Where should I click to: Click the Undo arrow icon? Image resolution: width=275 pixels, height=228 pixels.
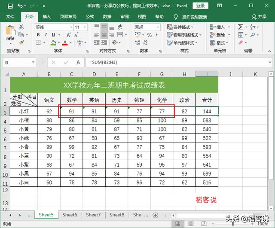click(20, 6)
